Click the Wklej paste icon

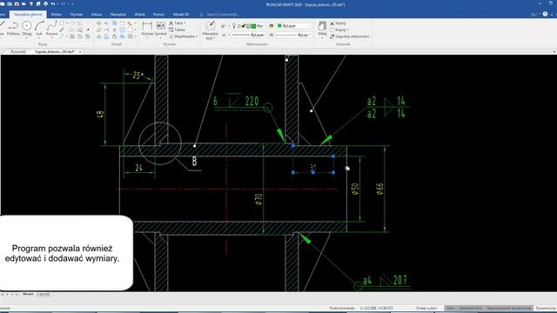[x=322, y=26]
